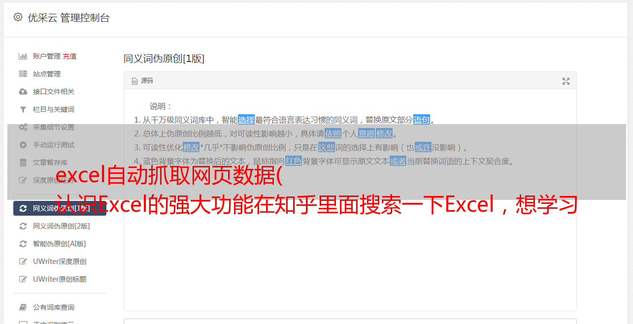The height and width of the screenshot is (324, 633).
Task: Click the highlighted word 红色 in line four
Action: pos(293,161)
